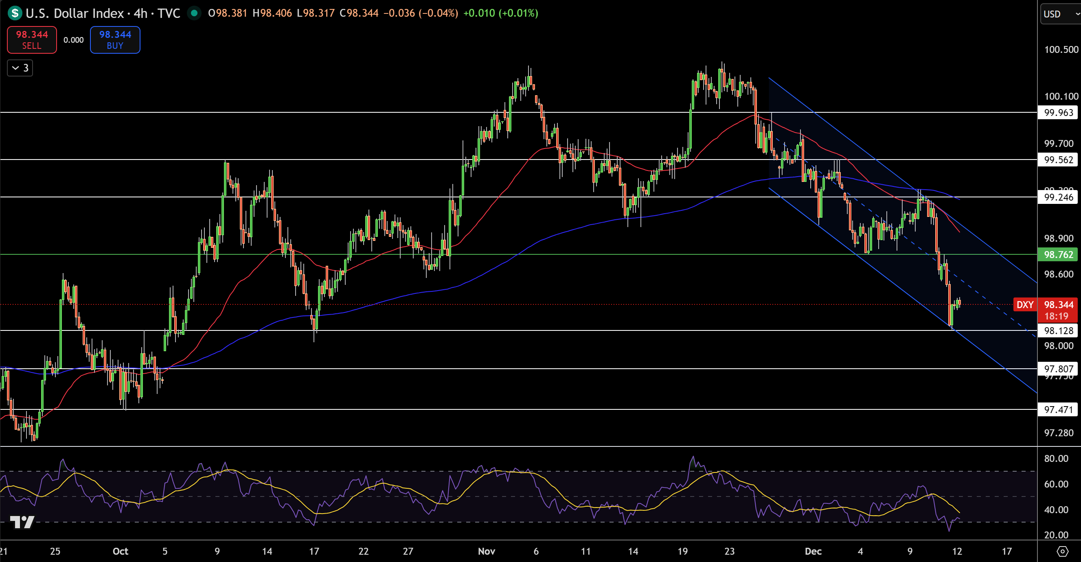Click the SELL button priced 98.344
This screenshot has width=1081, height=562.
[31, 40]
